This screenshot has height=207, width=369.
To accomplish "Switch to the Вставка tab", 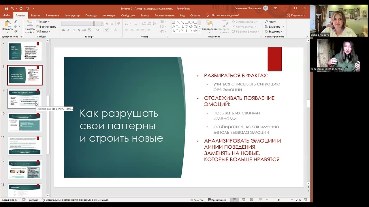I will pyautogui.click(x=35, y=16).
